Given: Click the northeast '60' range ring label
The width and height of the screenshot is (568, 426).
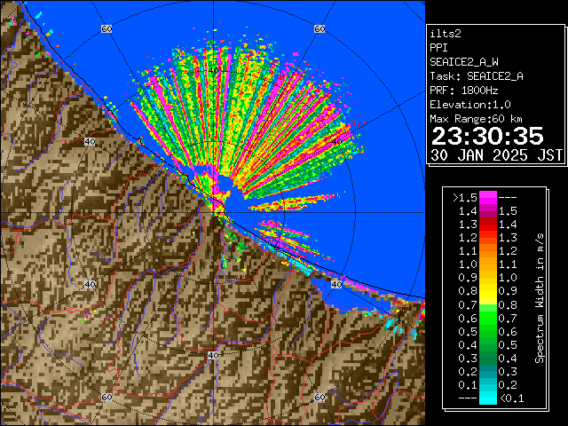Looking at the screenshot, I should (319, 28).
